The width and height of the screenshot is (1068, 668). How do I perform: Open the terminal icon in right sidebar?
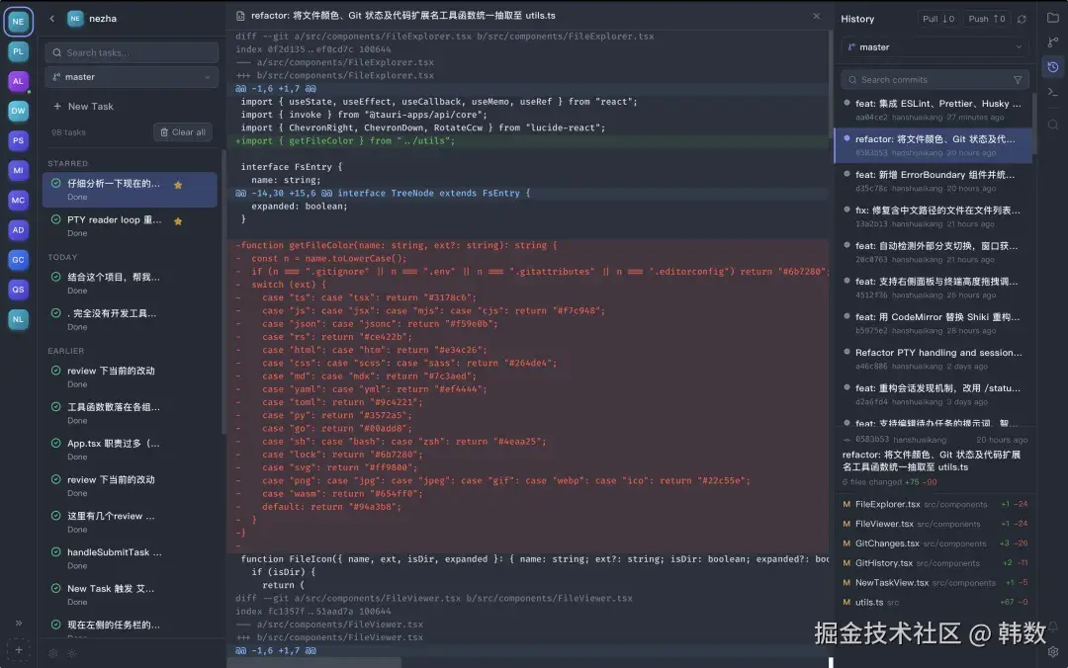[1052, 92]
